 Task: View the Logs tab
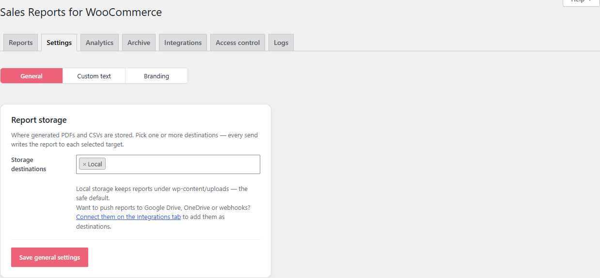coord(281,43)
